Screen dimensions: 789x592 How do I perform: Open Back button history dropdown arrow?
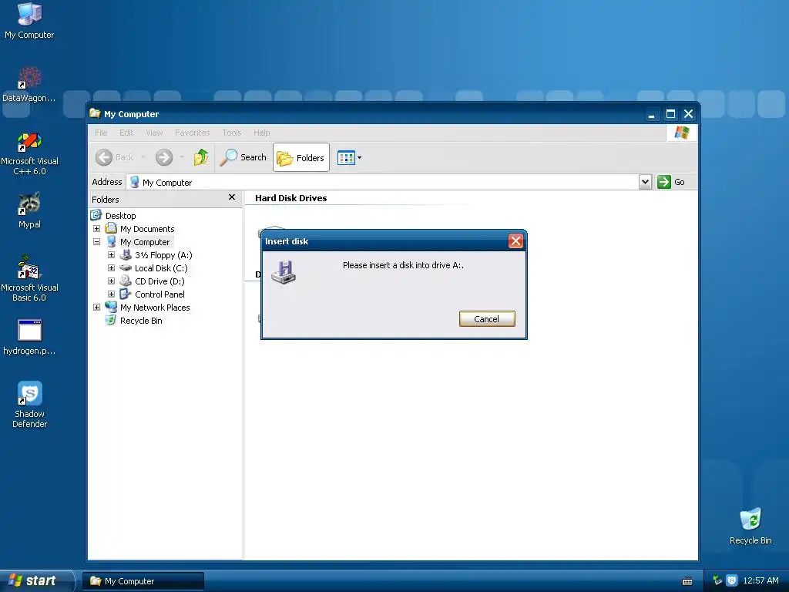(x=143, y=157)
